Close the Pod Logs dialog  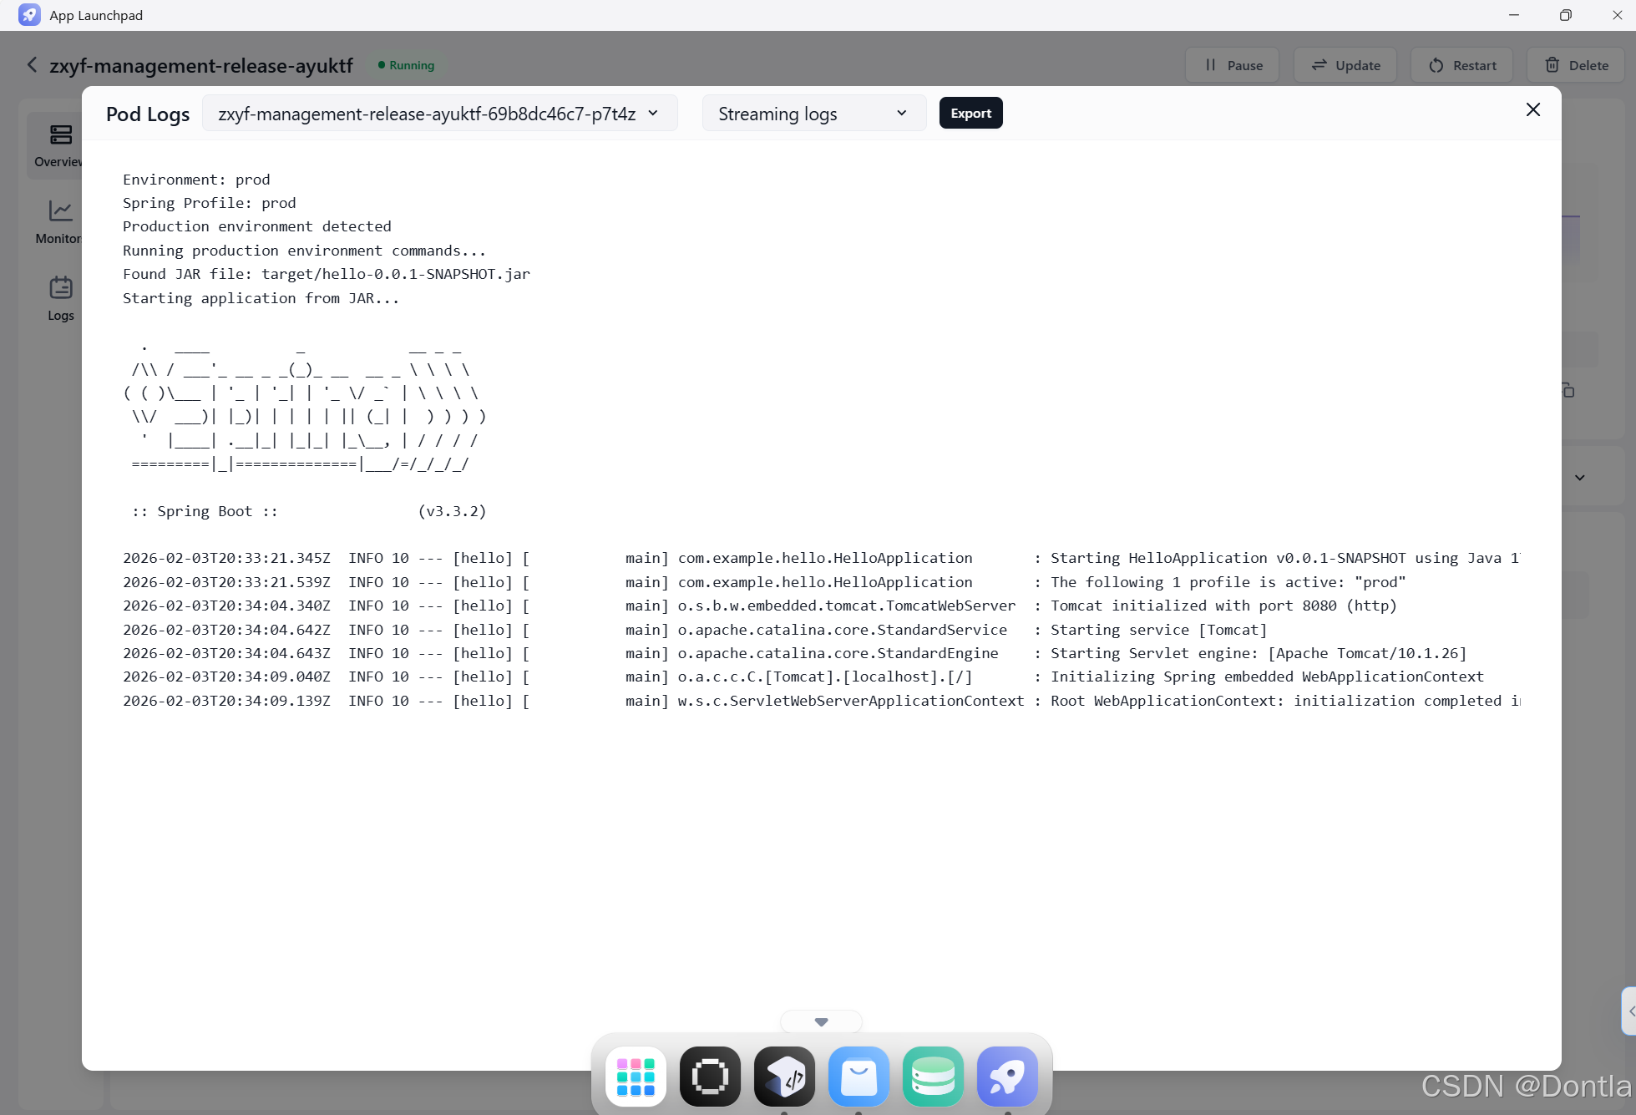coord(1532,109)
